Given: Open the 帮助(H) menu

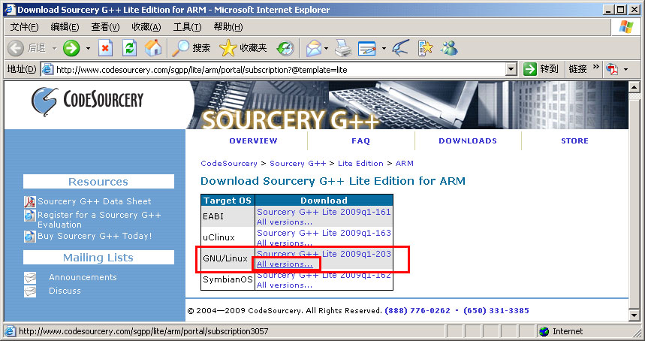Looking at the screenshot, I should tap(228, 27).
